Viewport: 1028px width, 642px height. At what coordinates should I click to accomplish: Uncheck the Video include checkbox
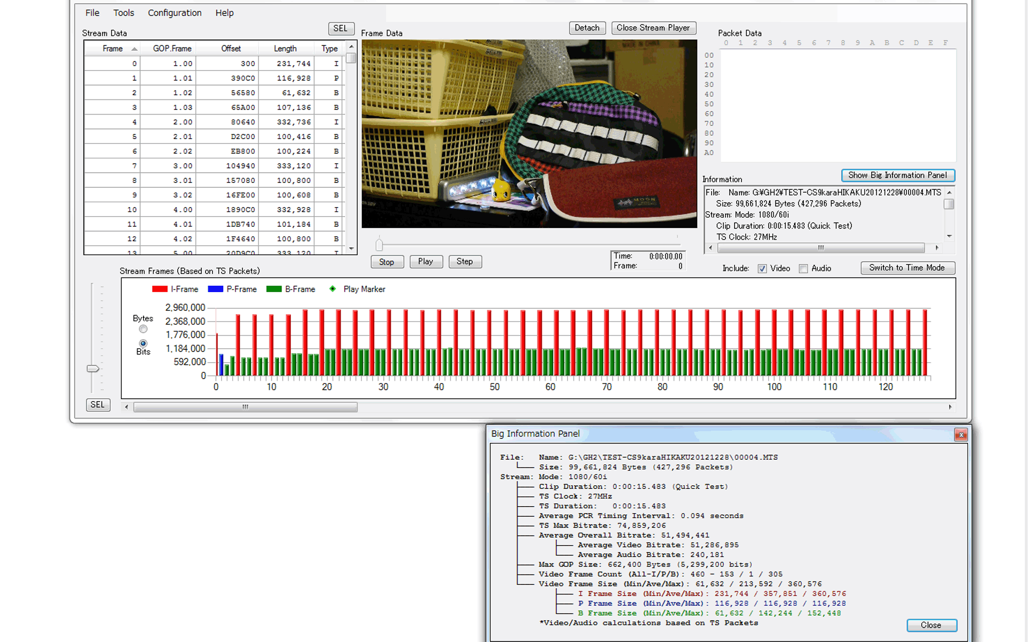(762, 269)
